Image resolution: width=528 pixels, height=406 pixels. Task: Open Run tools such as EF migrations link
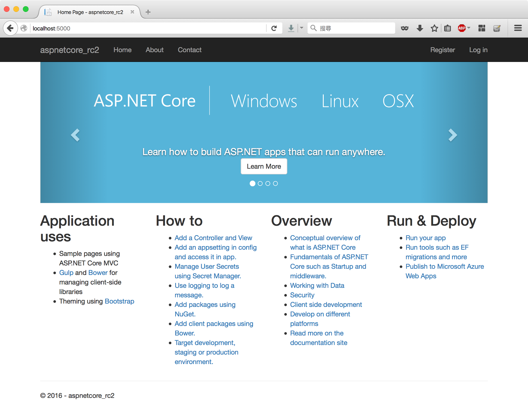[437, 252]
